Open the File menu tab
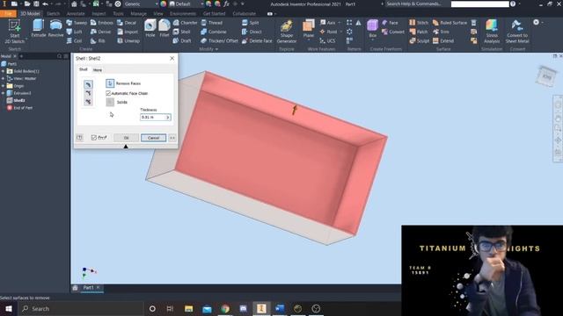The height and width of the screenshot is (316, 563). pos(8,14)
